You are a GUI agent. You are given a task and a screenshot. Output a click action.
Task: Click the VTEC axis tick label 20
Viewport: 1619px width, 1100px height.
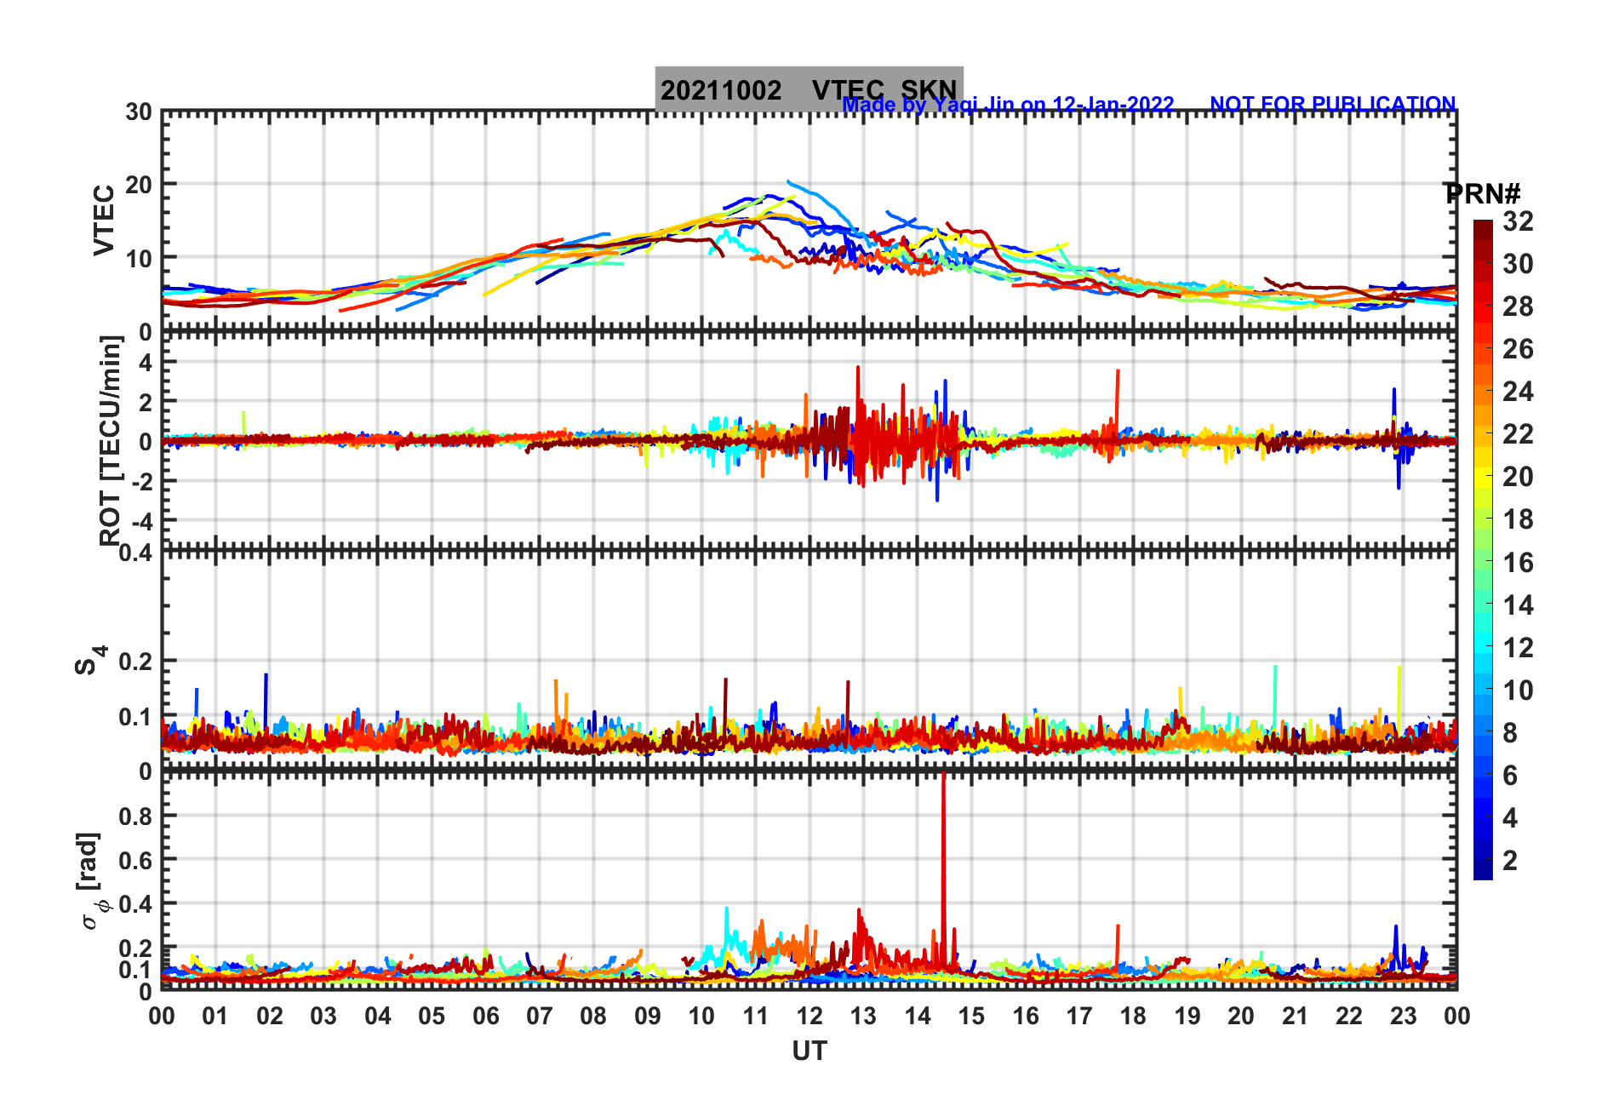(139, 185)
